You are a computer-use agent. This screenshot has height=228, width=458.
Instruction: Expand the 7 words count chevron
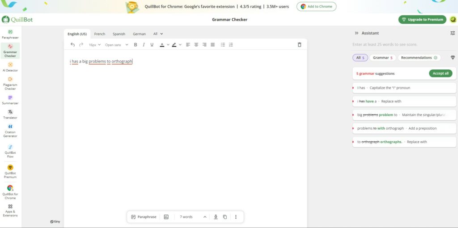(205, 217)
